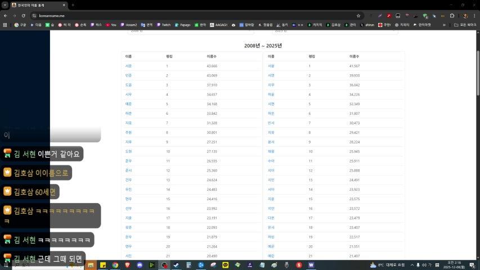Bookmark this page with the star icon
480x270 pixels.
358,16
